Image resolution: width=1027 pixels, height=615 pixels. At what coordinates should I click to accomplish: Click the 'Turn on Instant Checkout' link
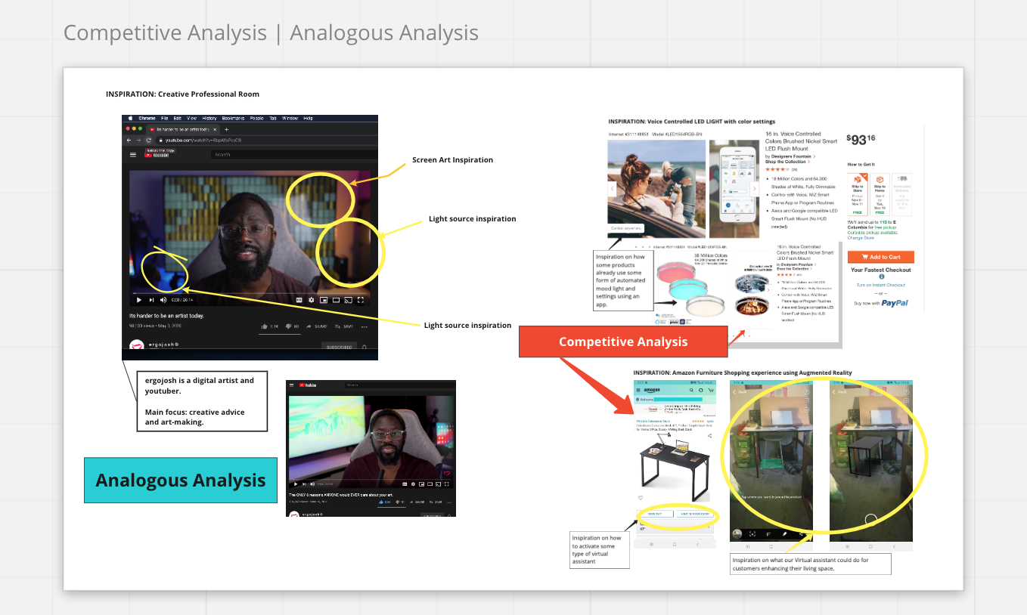pyautogui.click(x=880, y=285)
